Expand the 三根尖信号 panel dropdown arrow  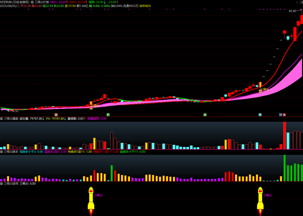click(x=2, y=183)
